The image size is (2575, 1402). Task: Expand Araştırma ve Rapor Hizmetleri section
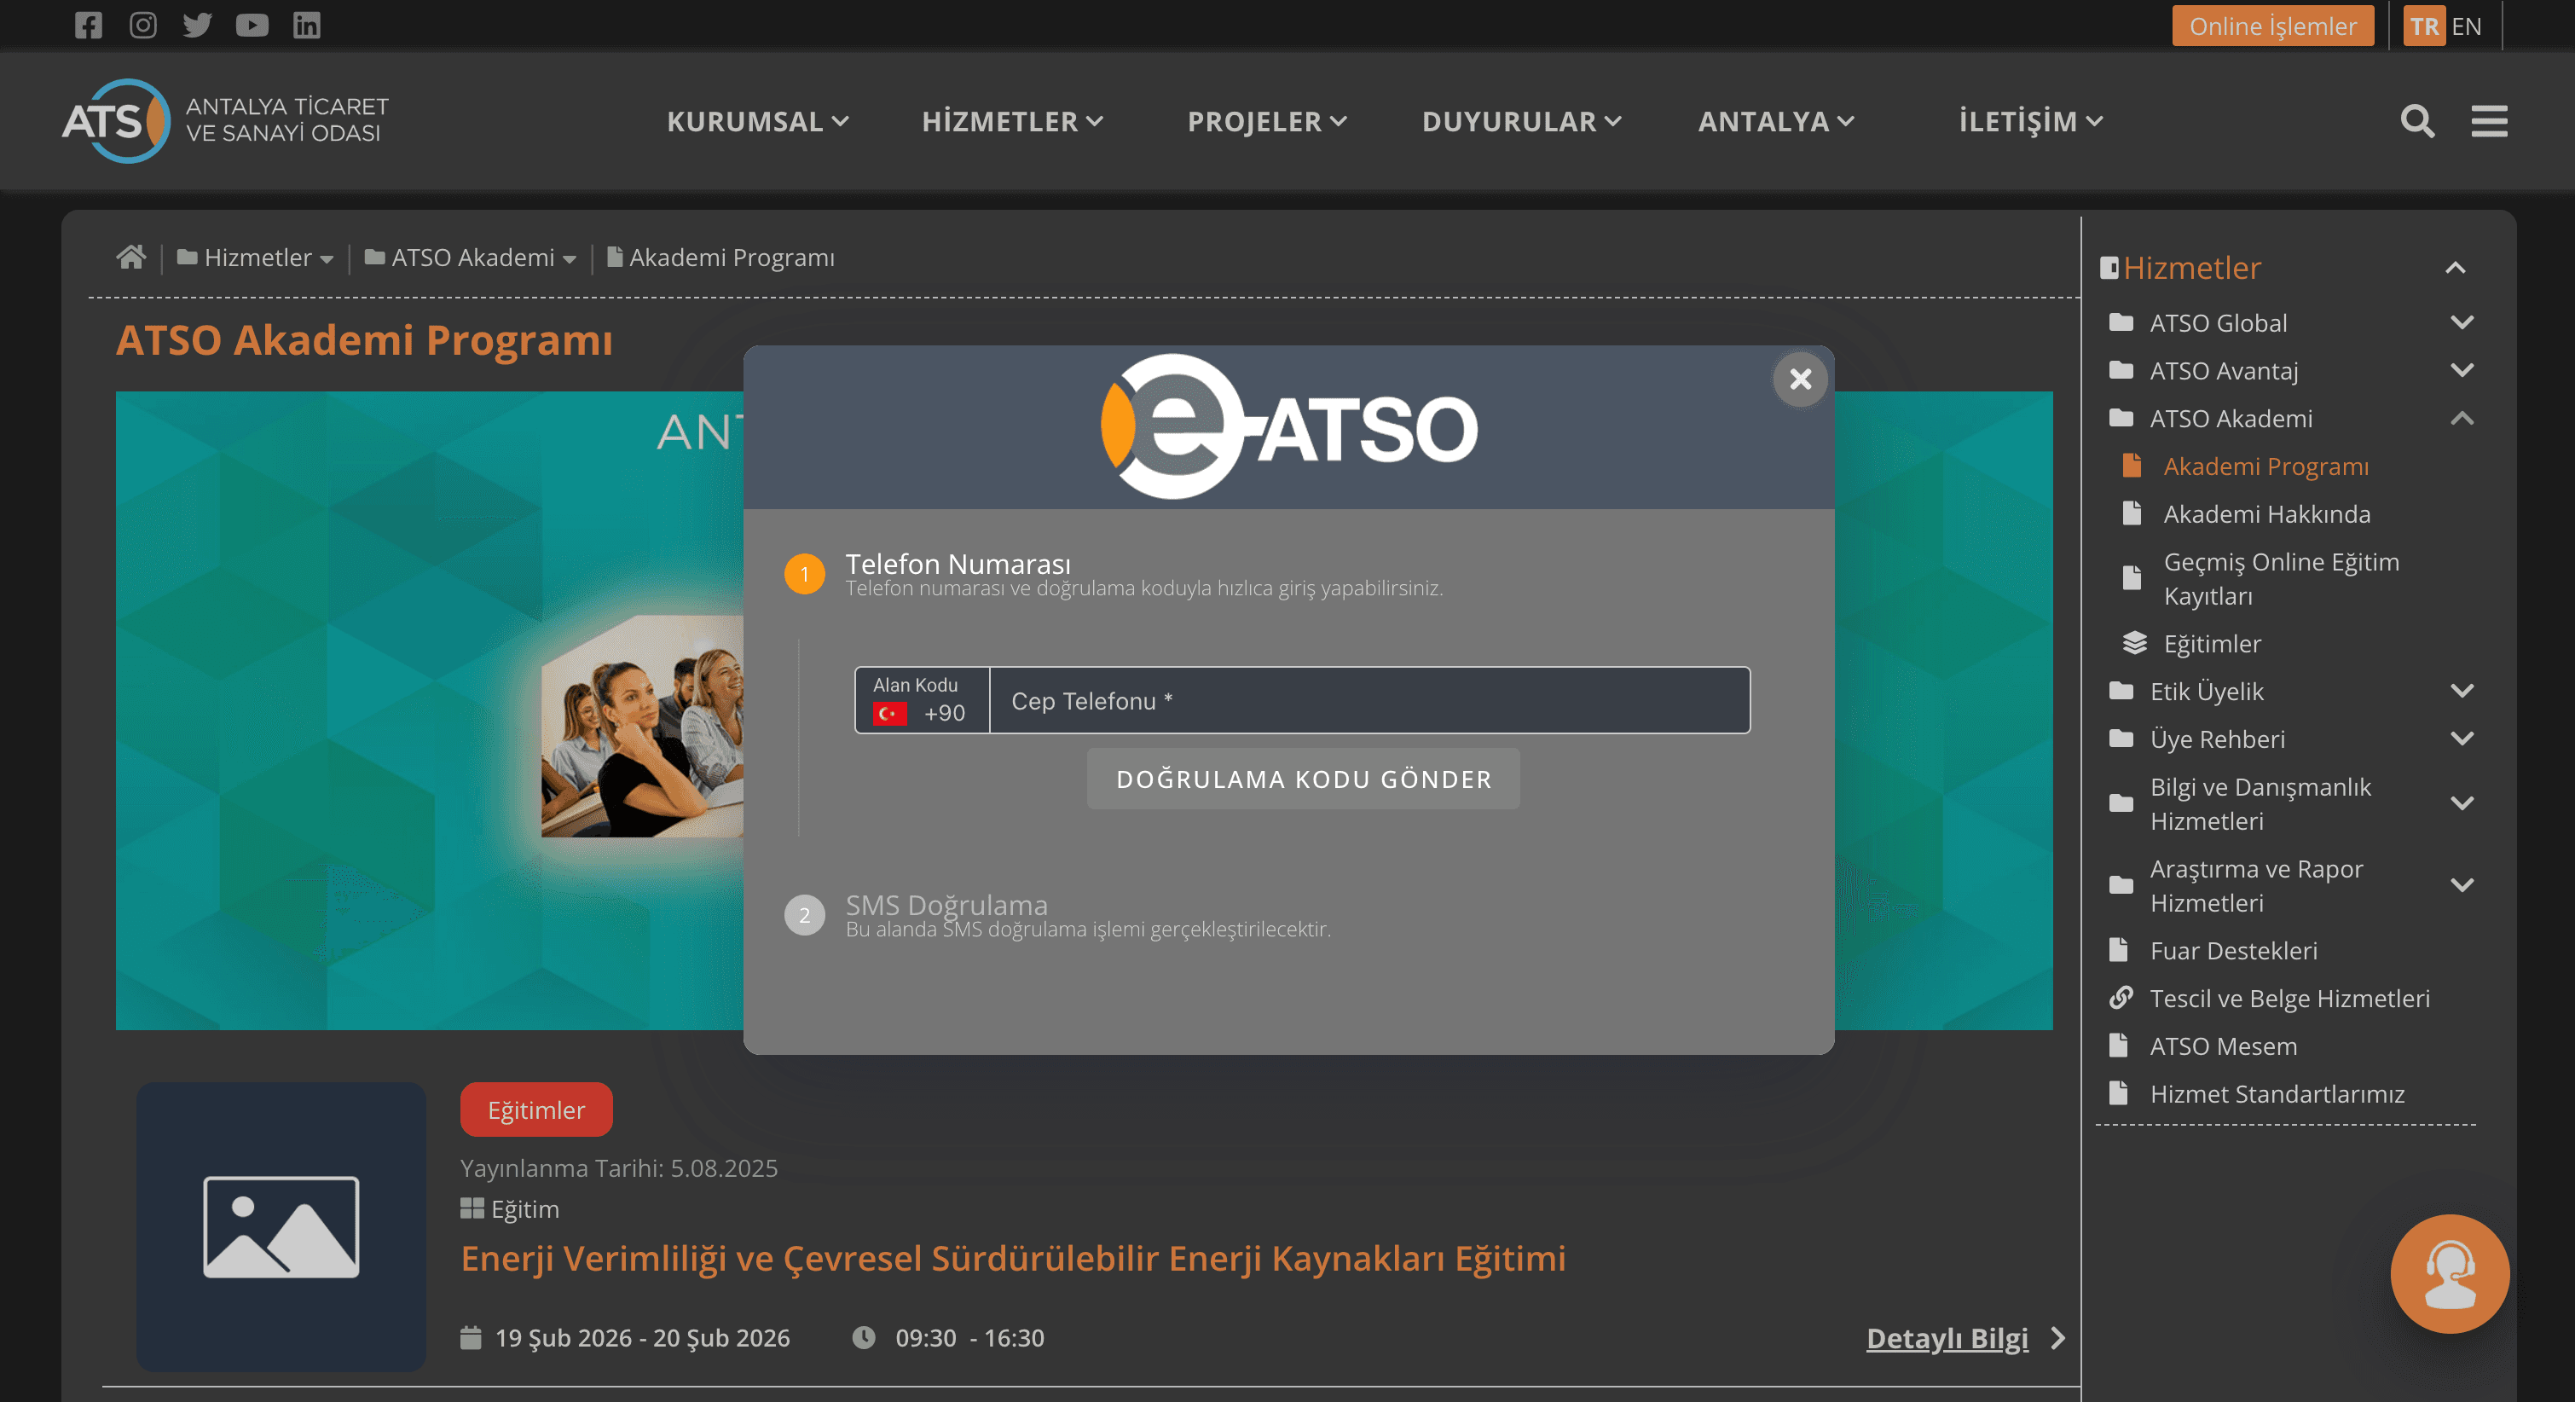[x=2462, y=885]
